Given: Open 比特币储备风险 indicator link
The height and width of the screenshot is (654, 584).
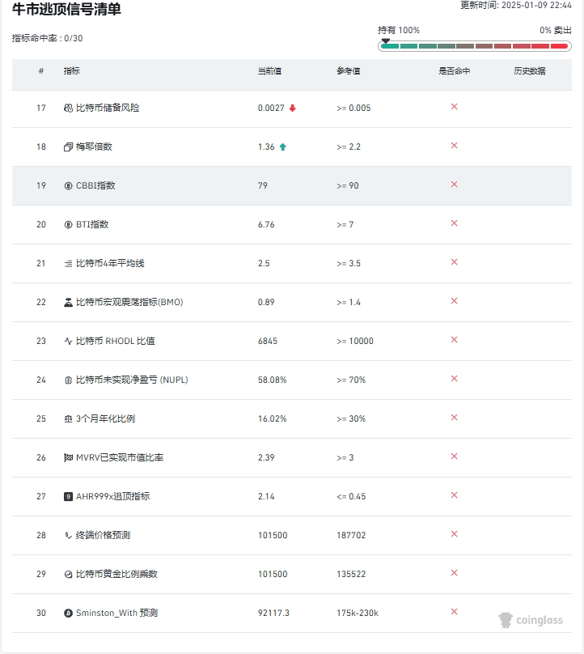Looking at the screenshot, I should (108, 108).
